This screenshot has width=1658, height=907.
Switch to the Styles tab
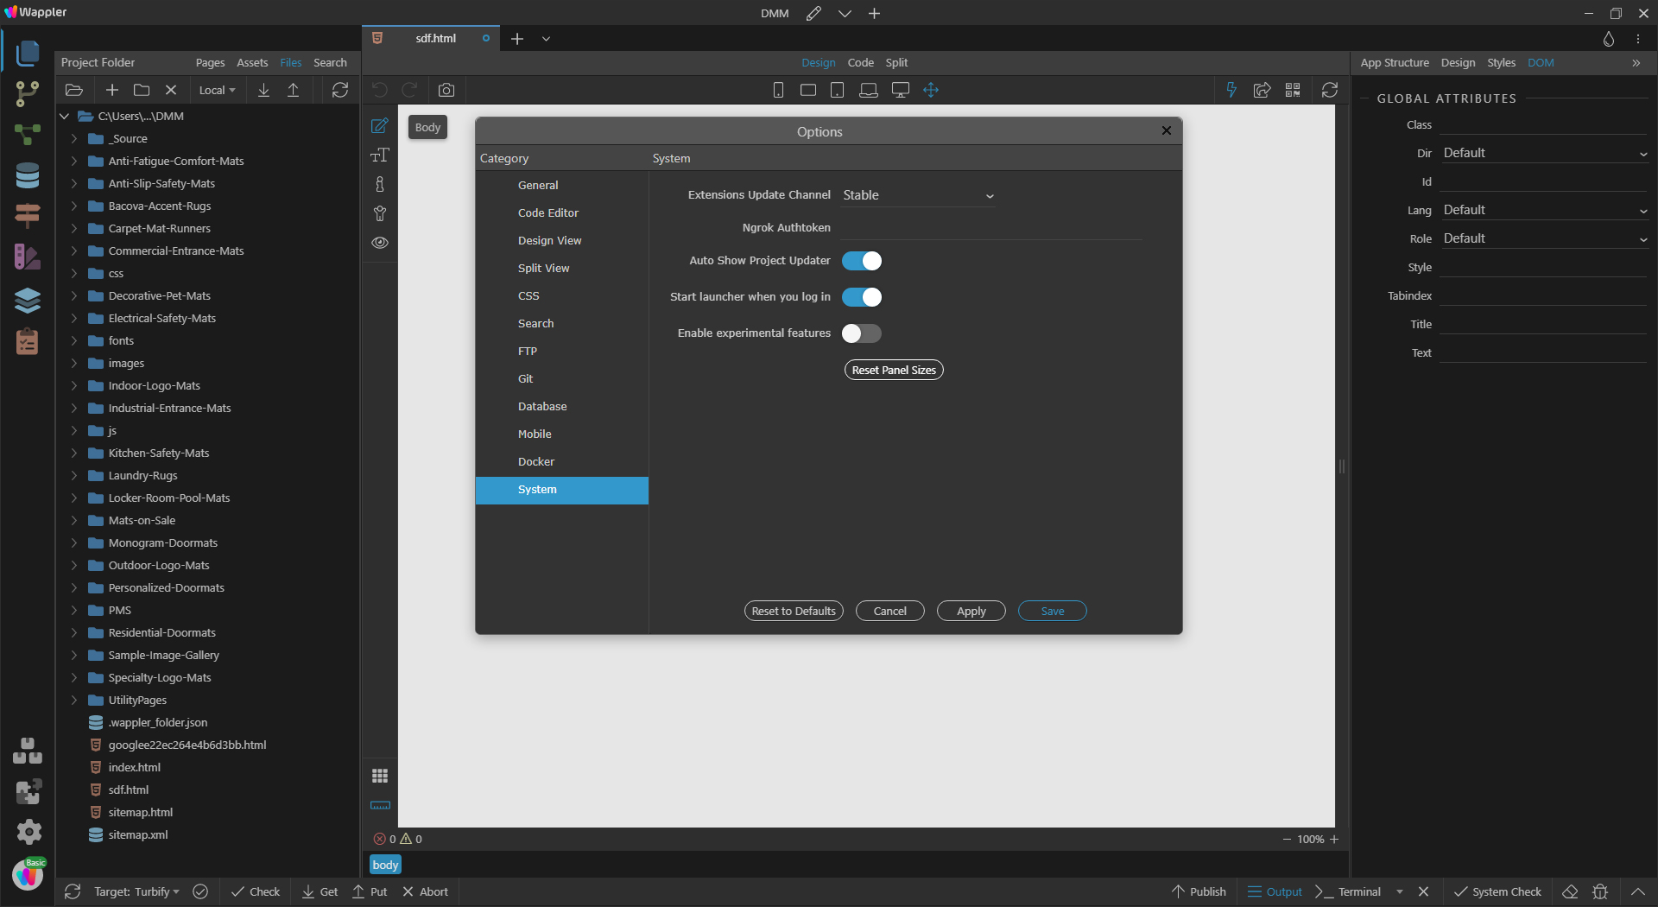(1501, 62)
